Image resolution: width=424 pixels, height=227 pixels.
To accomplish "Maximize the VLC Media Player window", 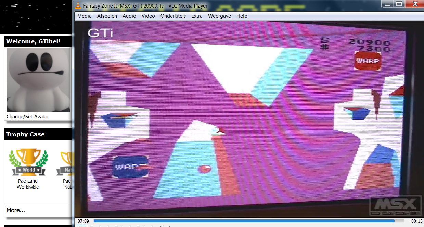I will 399,4.
